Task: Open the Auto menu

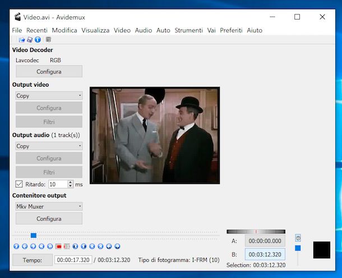Action: pyautogui.click(x=163, y=30)
